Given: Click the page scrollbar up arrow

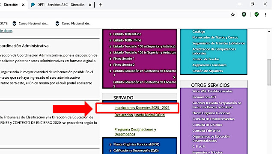Looking at the screenshot, I should pyautogui.click(x=269, y=31).
